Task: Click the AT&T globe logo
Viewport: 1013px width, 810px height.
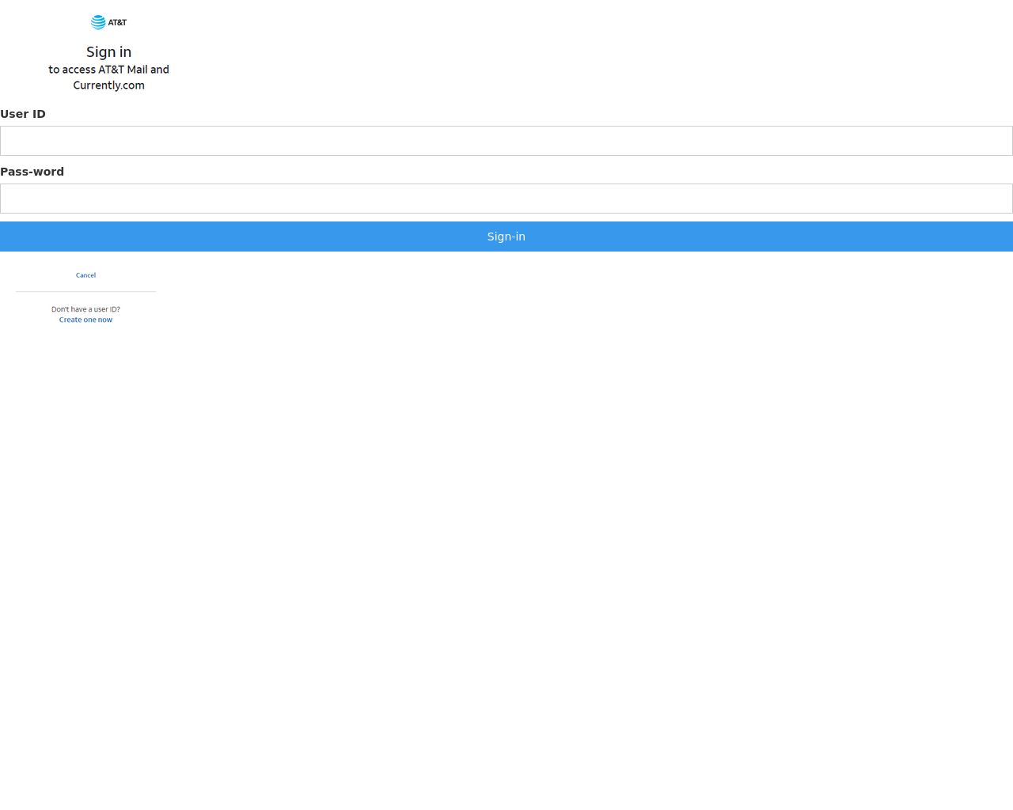Action: (x=98, y=22)
